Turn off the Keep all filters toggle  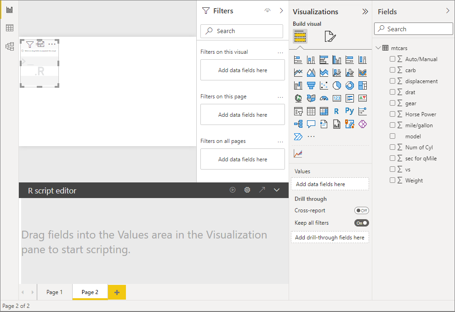click(362, 222)
